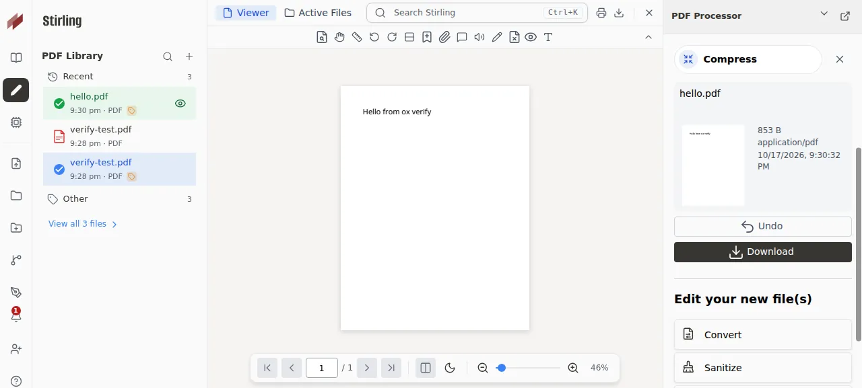
Task: Open the book reader sidebar icon
Action: pos(16,58)
